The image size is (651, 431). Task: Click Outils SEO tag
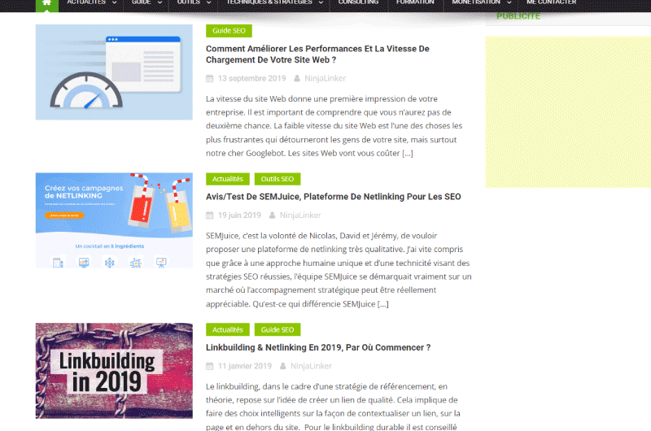pos(277,179)
